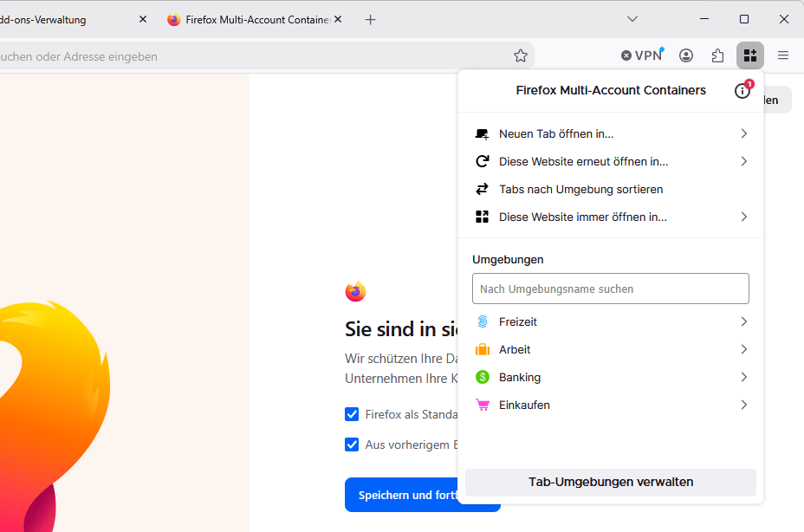Click the new-tab icon beside "Neuen Tab öffnen in..."
Image resolution: width=804 pixels, height=532 pixels.
point(482,134)
